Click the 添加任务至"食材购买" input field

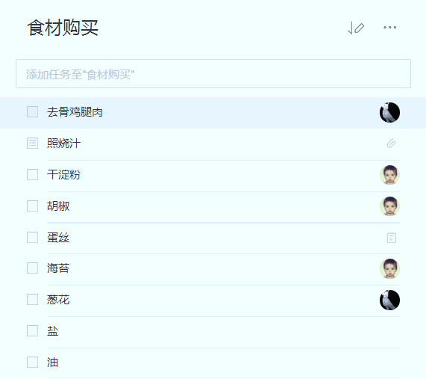[x=213, y=74]
